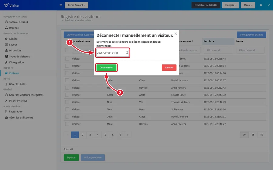The width and height of the screenshot is (273, 170).
Task: Check the Nina Vos row checkbox
Action: (67, 102)
